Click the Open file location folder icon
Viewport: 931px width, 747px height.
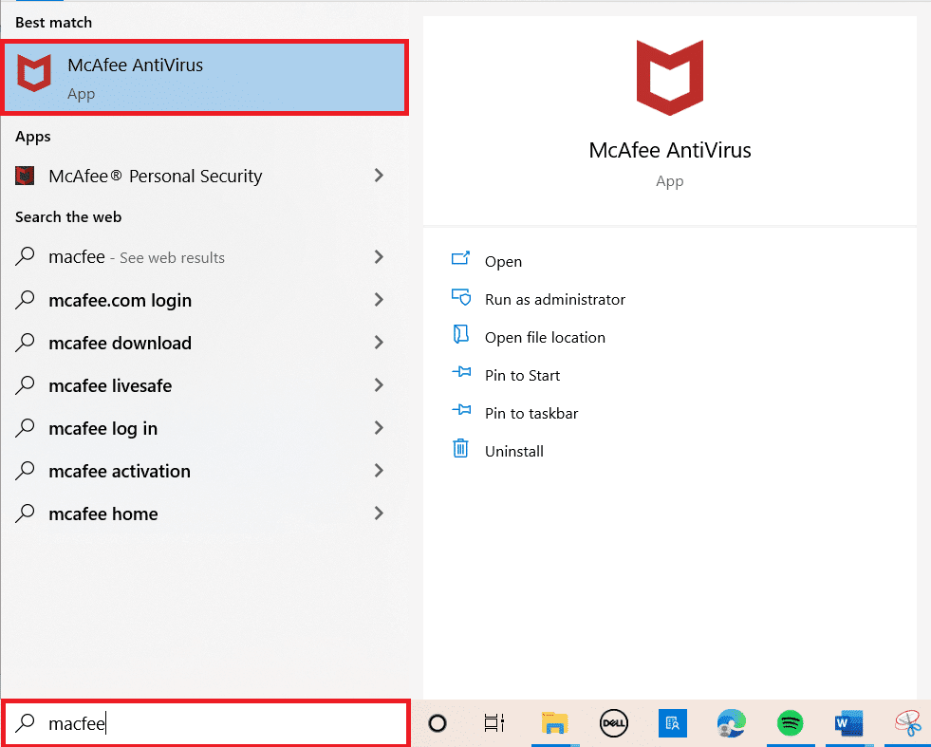[461, 336]
